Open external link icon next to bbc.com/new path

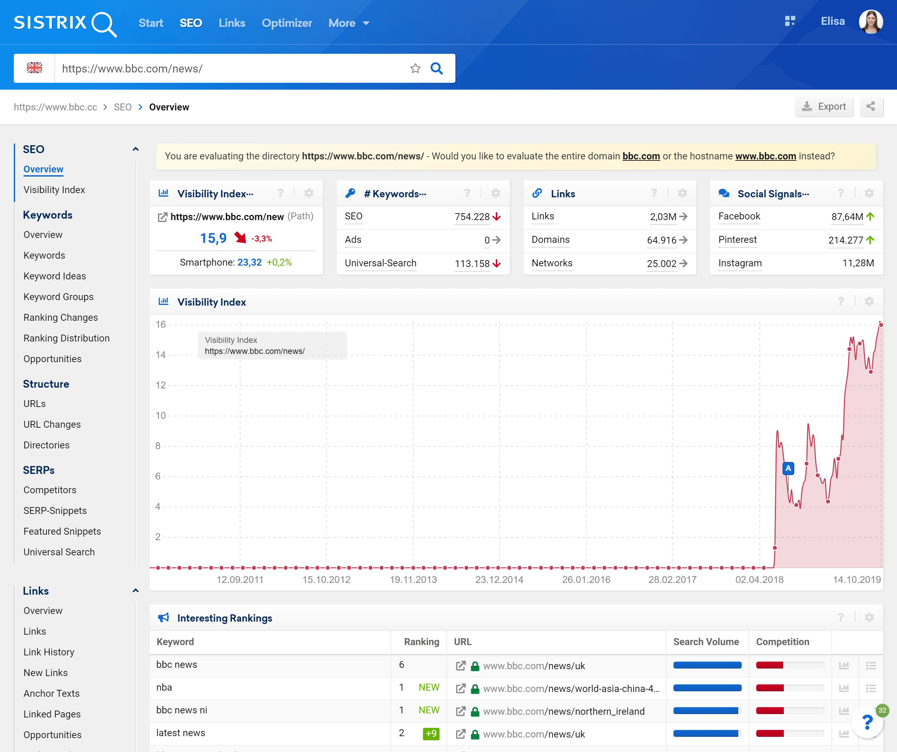[x=162, y=217]
